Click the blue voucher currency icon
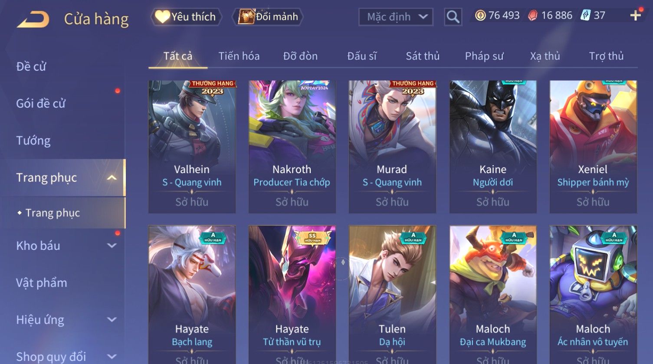This screenshot has height=364, width=653. (586, 16)
